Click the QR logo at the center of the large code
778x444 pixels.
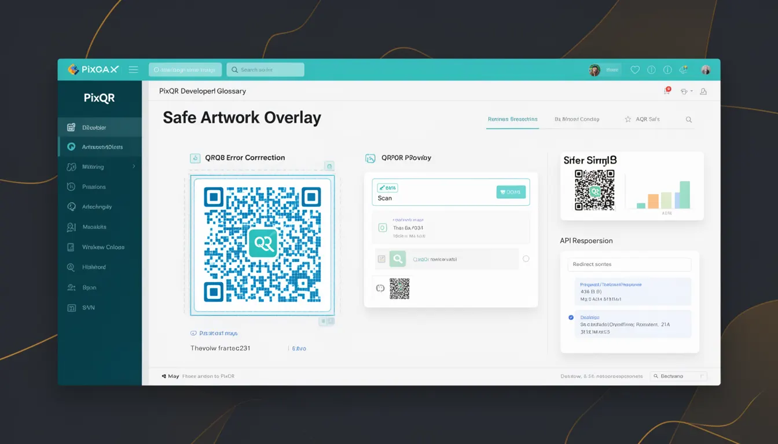pos(263,243)
